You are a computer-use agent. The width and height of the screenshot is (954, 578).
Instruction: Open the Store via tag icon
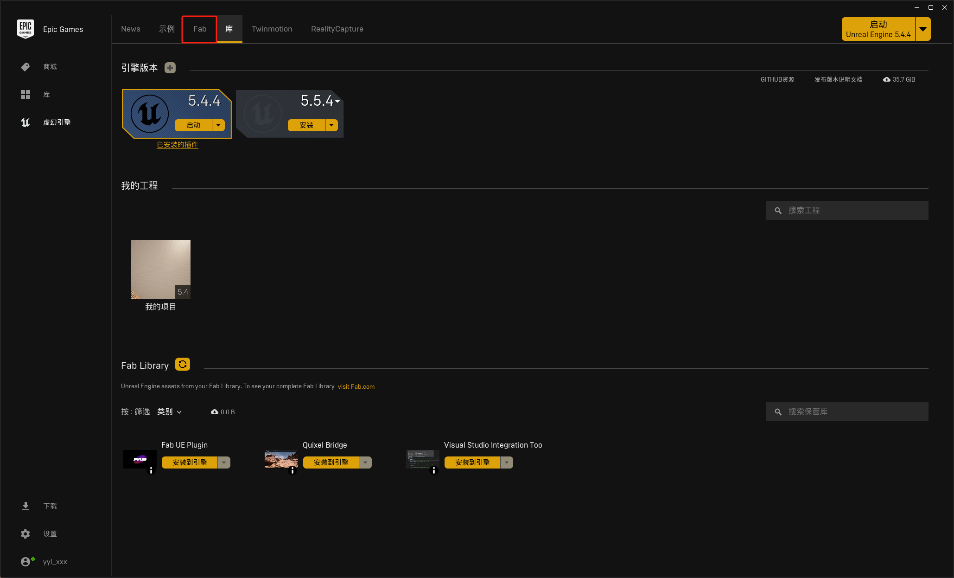pos(25,67)
